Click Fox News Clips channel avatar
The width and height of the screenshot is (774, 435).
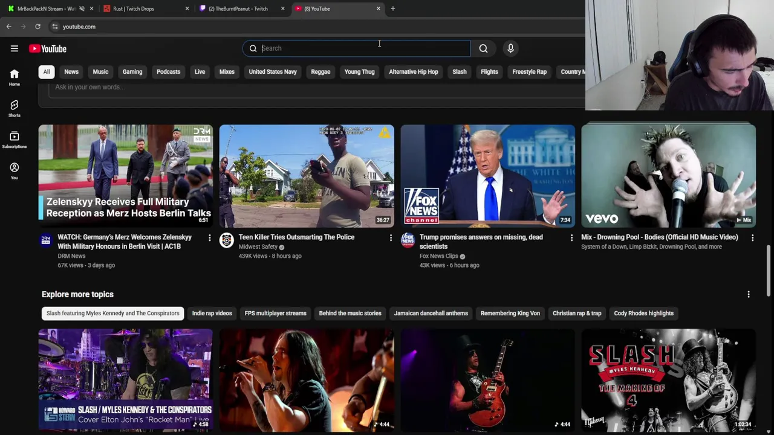[x=408, y=240]
